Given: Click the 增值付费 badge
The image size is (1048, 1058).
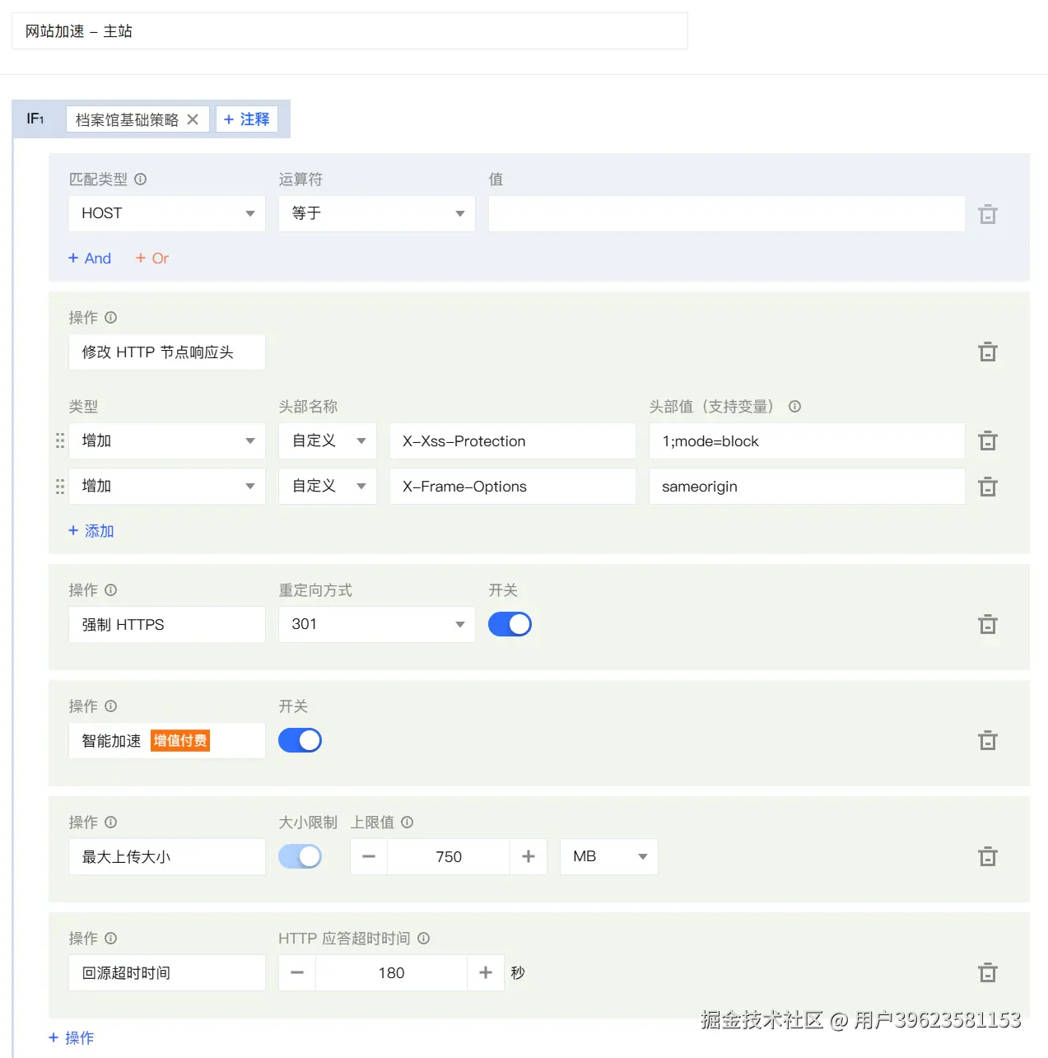Looking at the screenshot, I should 180,740.
